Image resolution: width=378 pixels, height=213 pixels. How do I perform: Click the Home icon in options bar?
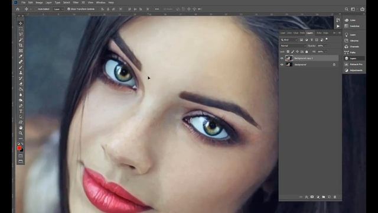click(x=18, y=9)
